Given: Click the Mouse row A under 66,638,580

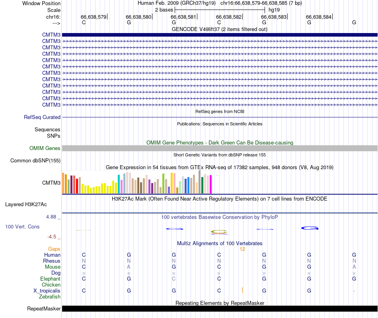Looking at the screenshot, I should point(129,267).
